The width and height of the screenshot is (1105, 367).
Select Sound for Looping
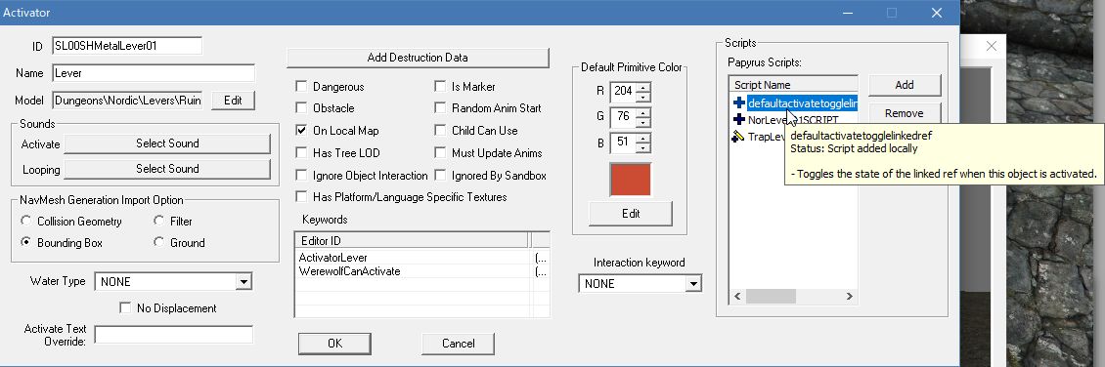point(167,169)
